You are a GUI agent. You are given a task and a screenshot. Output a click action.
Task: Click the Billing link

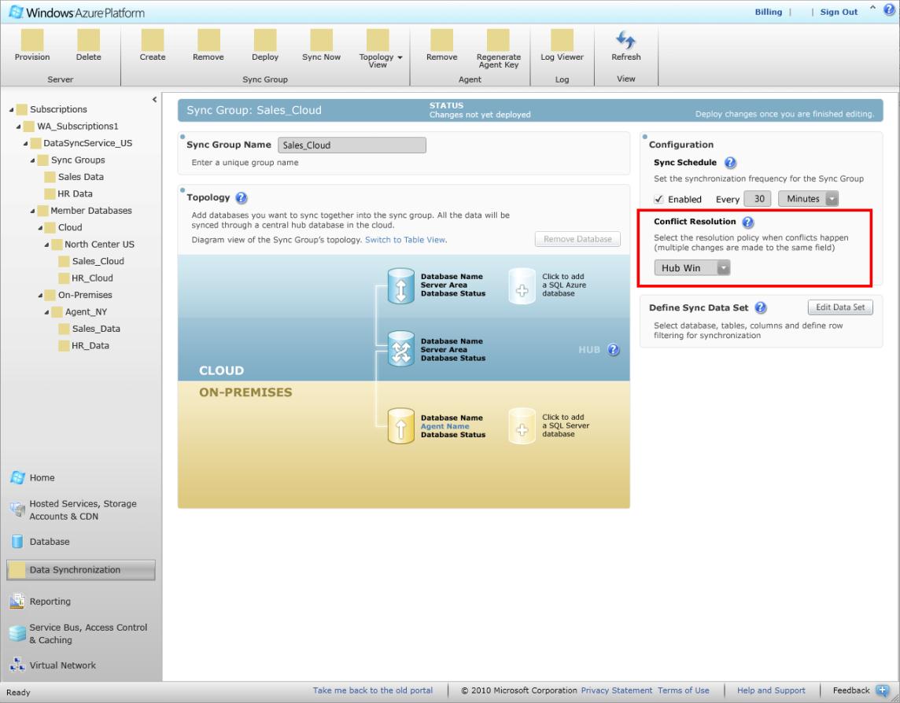point(768,12)
